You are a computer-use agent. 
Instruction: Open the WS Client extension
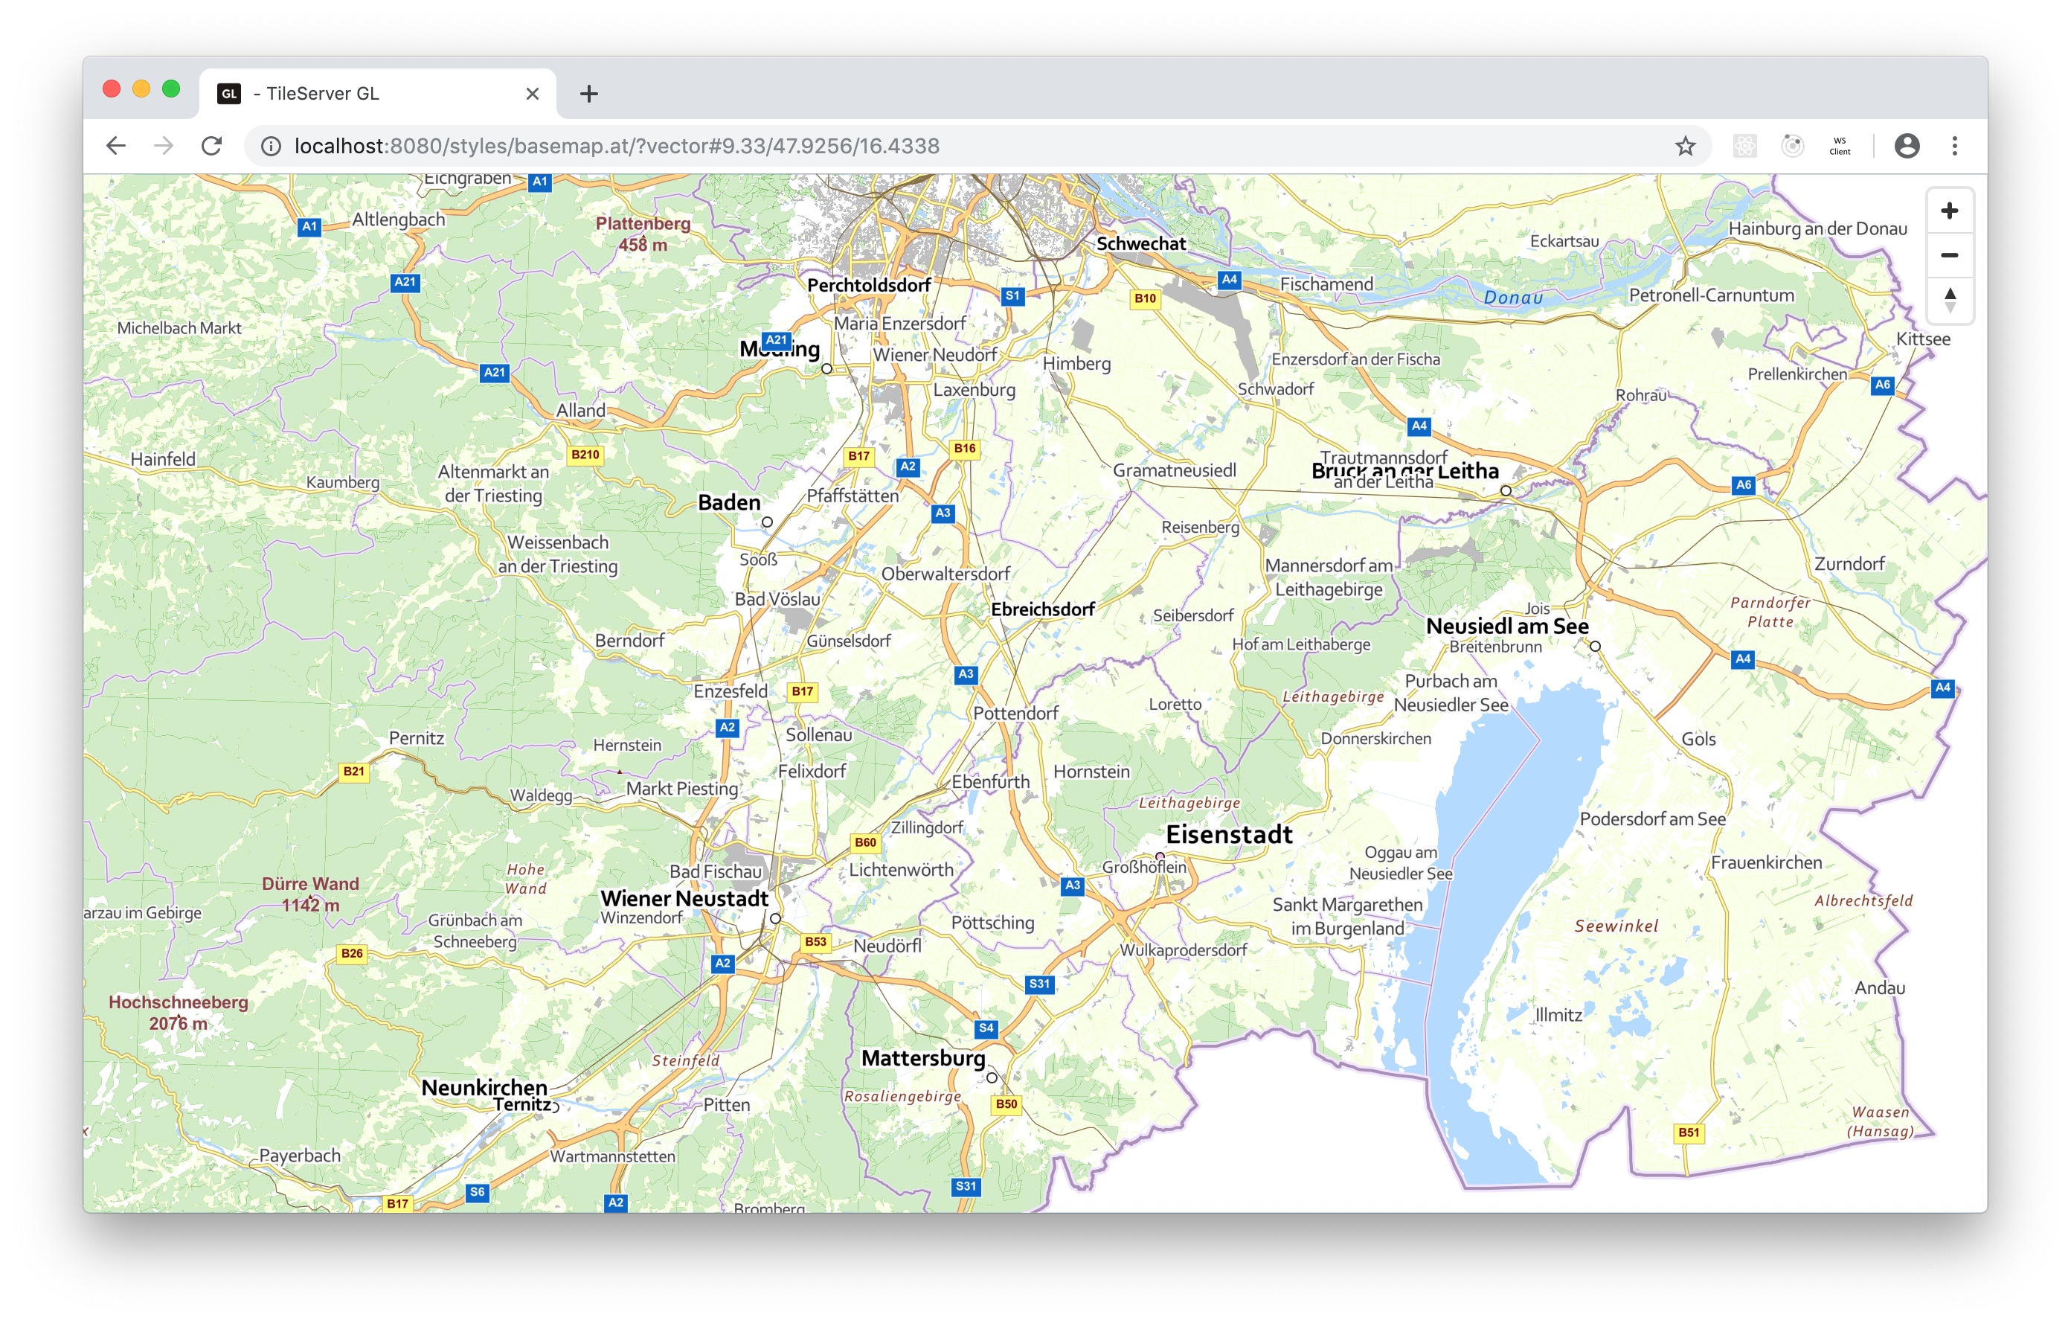1840,147
